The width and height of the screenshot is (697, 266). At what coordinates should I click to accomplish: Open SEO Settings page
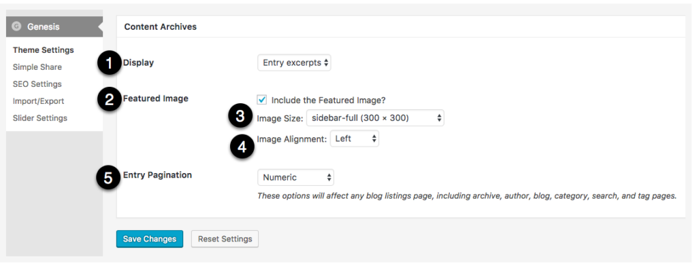click(37, 83)
